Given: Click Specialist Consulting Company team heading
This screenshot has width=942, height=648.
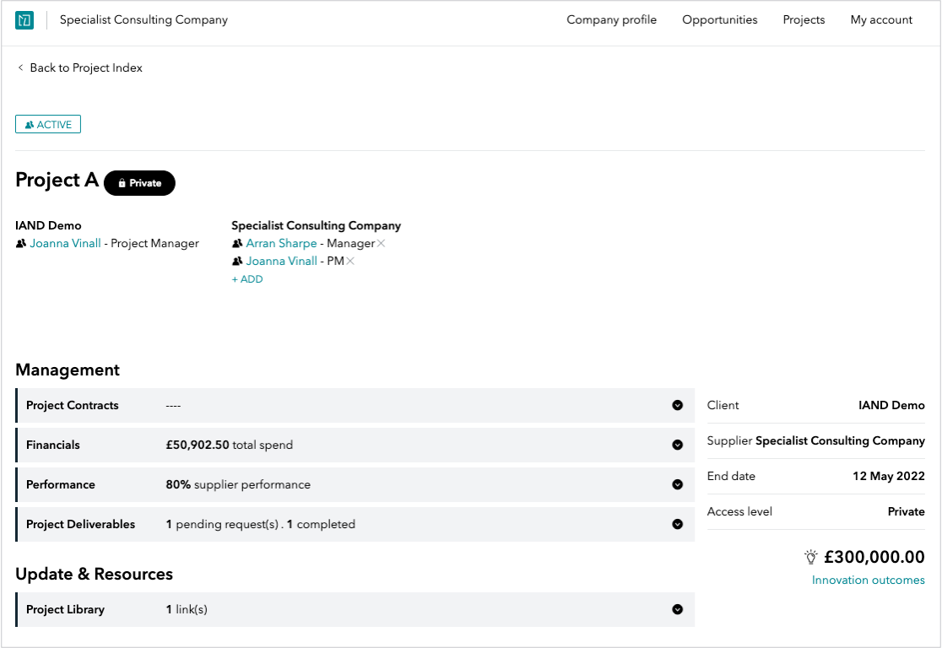Looking at the screenshot, I should point(316,226).
